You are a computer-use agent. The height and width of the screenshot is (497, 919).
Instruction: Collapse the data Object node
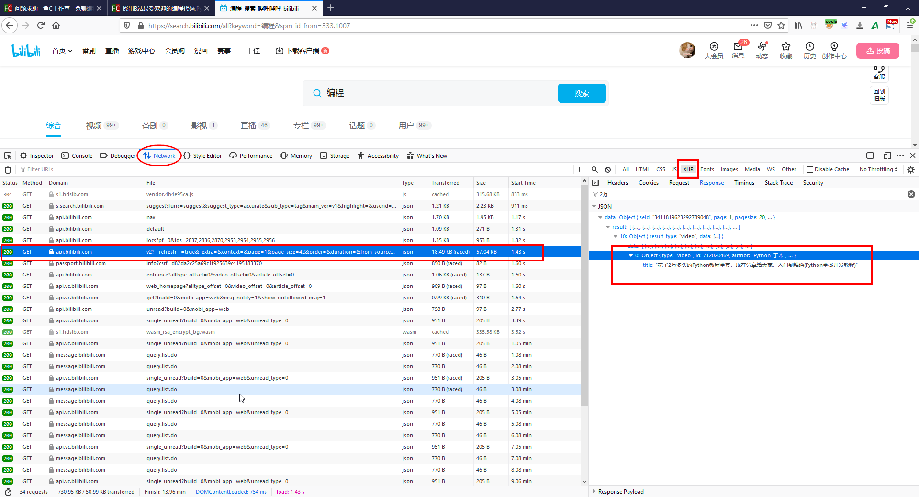pos(600,217)
